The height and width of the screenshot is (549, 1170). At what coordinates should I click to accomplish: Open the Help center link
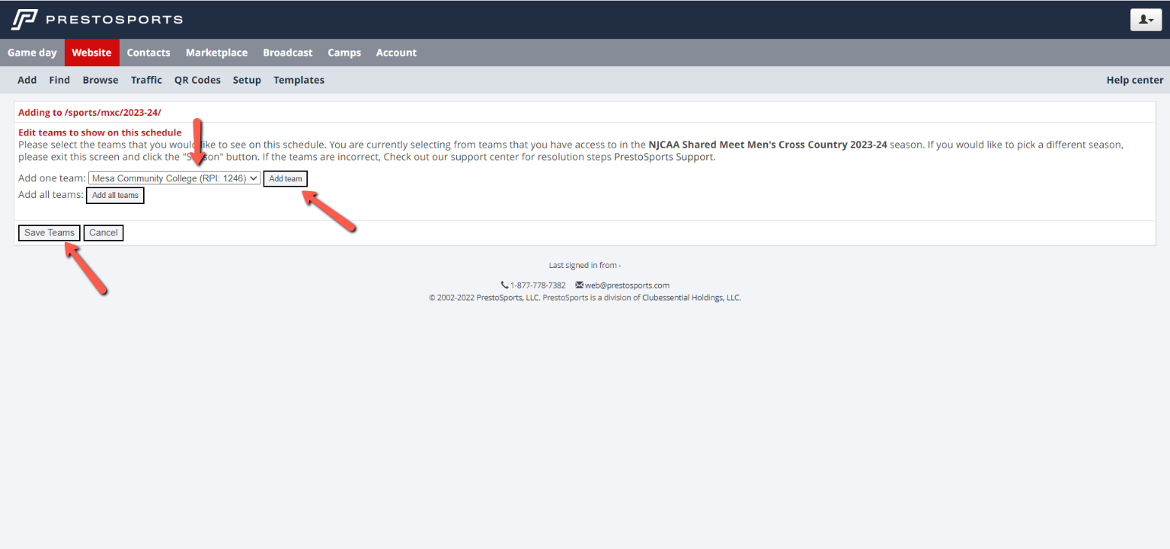coord(1134,80)
